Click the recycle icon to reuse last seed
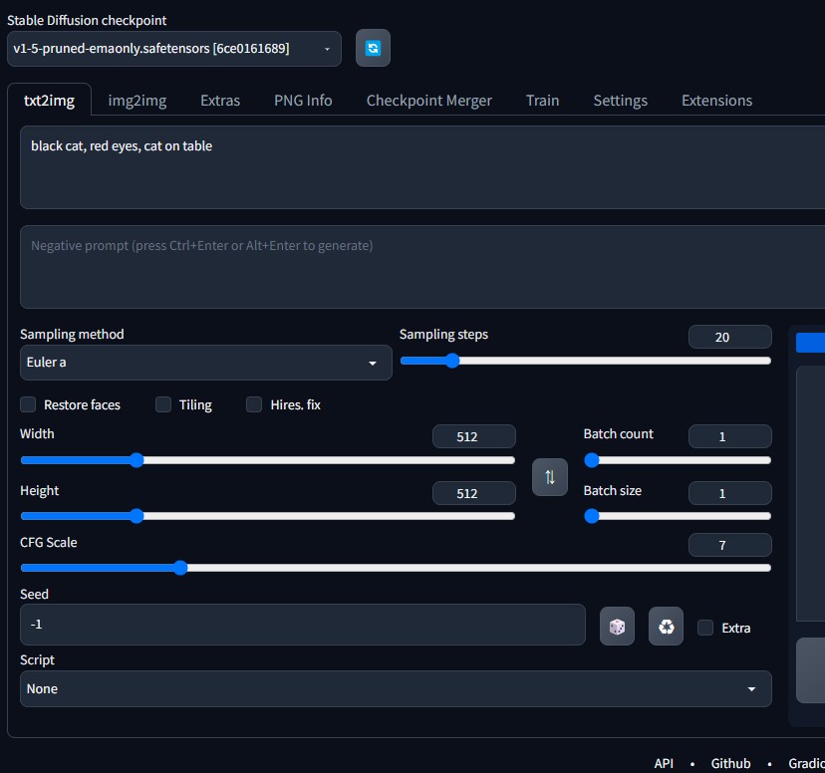Image resolution: width=825 pixels, height=773 pixels. coord(666,626)
